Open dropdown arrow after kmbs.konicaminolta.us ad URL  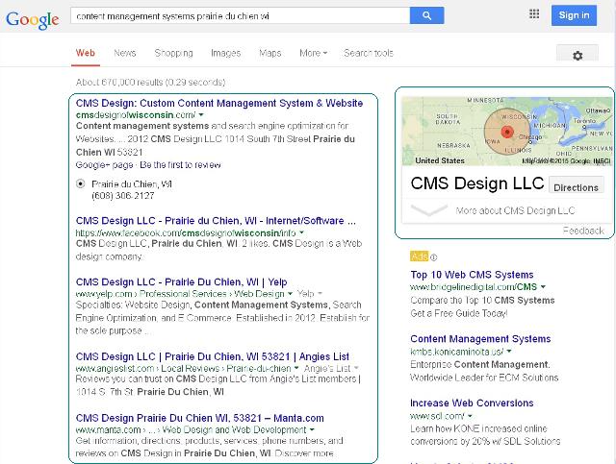point(509,351)
